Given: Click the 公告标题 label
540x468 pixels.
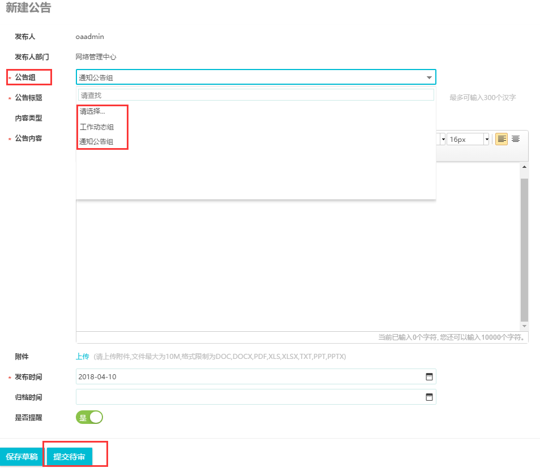Looking at the screenshot, I should [x=28, y=98].
